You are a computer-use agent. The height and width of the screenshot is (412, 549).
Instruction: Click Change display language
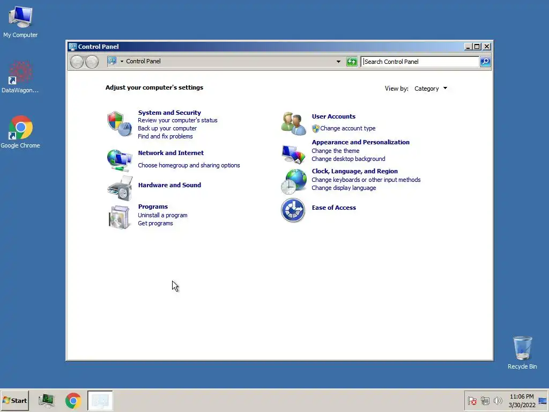pyautogui.click(x=344, y=188)
